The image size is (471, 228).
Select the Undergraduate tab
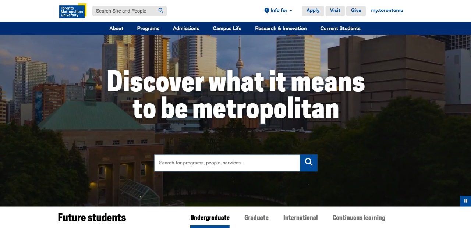(210, 218)
